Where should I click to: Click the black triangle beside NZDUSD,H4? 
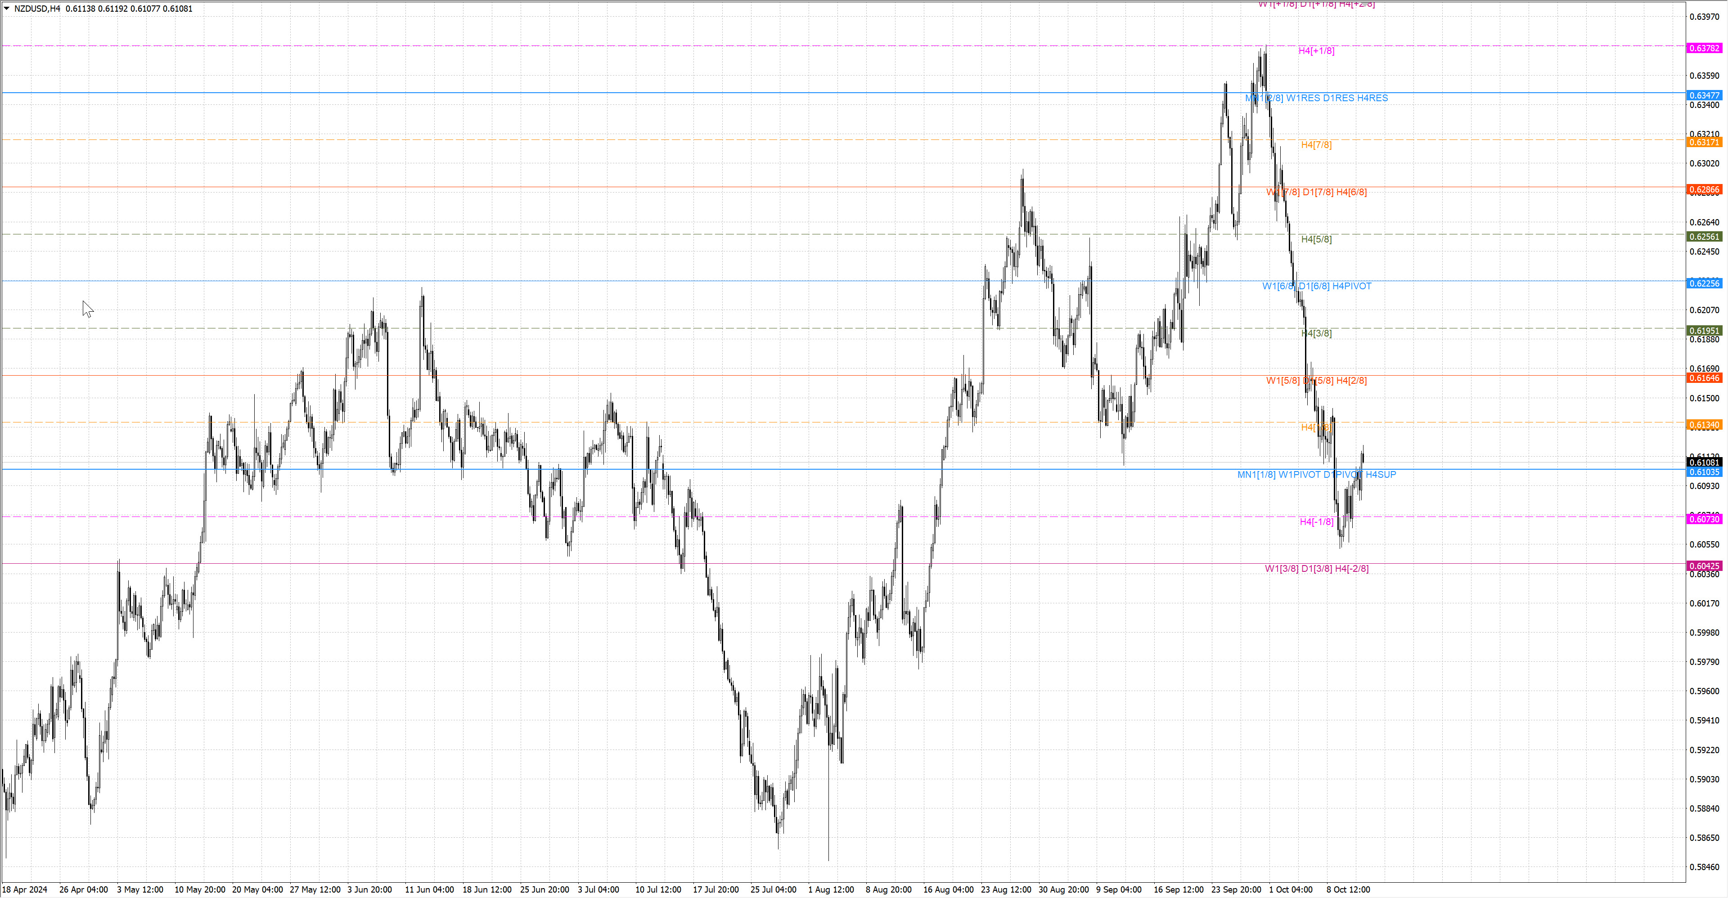(x=7, y=9)
